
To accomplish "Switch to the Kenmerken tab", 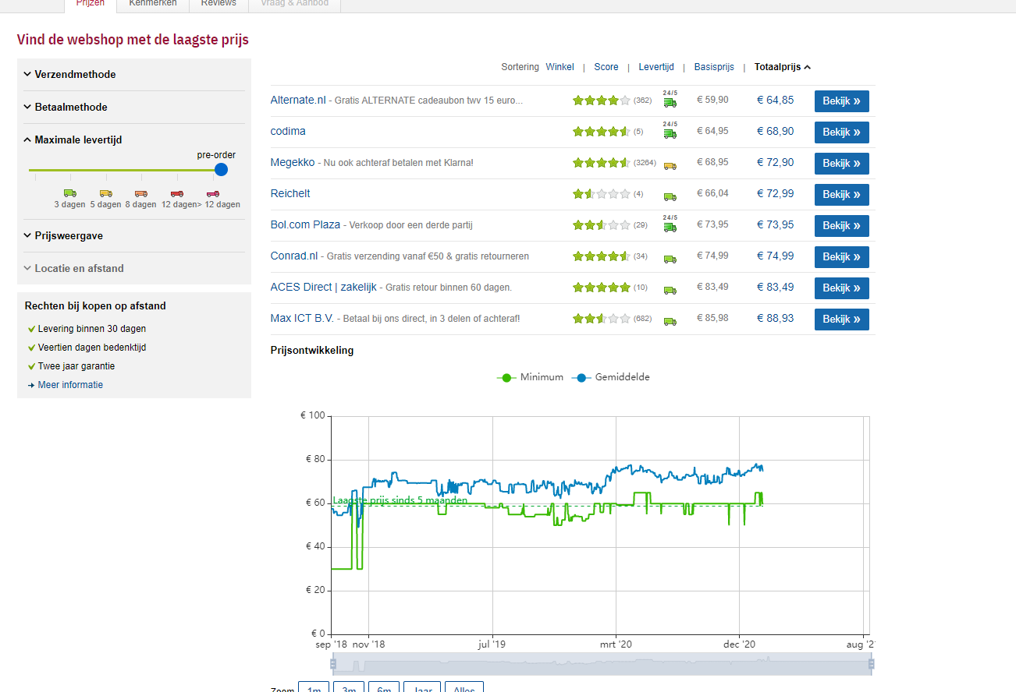I will click(x=153, y=4).
